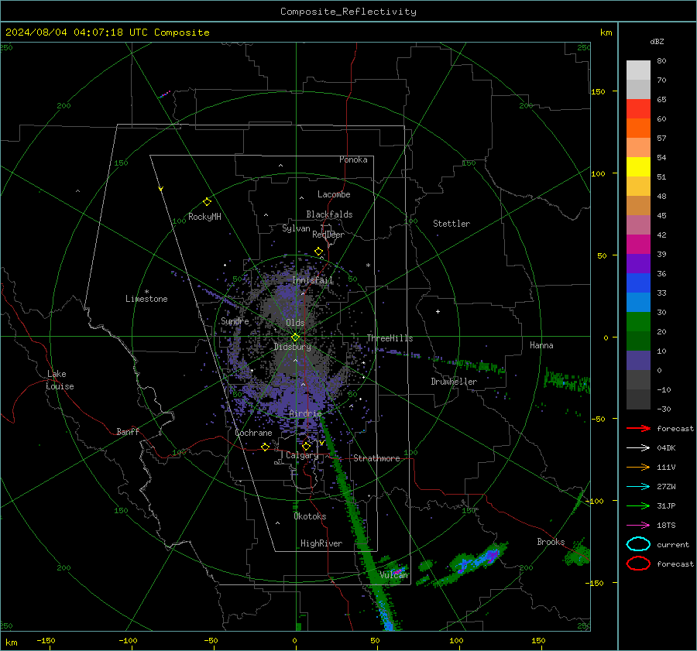This screenshot has height=651, width=697.
Task: Click the purple 39-36 dBZ color swatch
Action: (638, 263)
